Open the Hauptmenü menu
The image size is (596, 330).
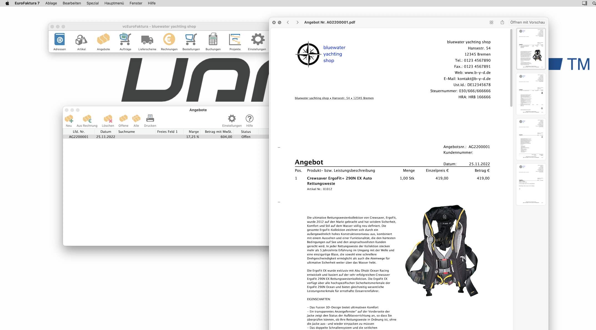[x=114, y=3]
